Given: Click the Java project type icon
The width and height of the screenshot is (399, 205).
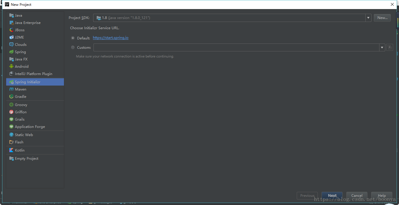Looking at the screenshot, I should click(11, 15).
